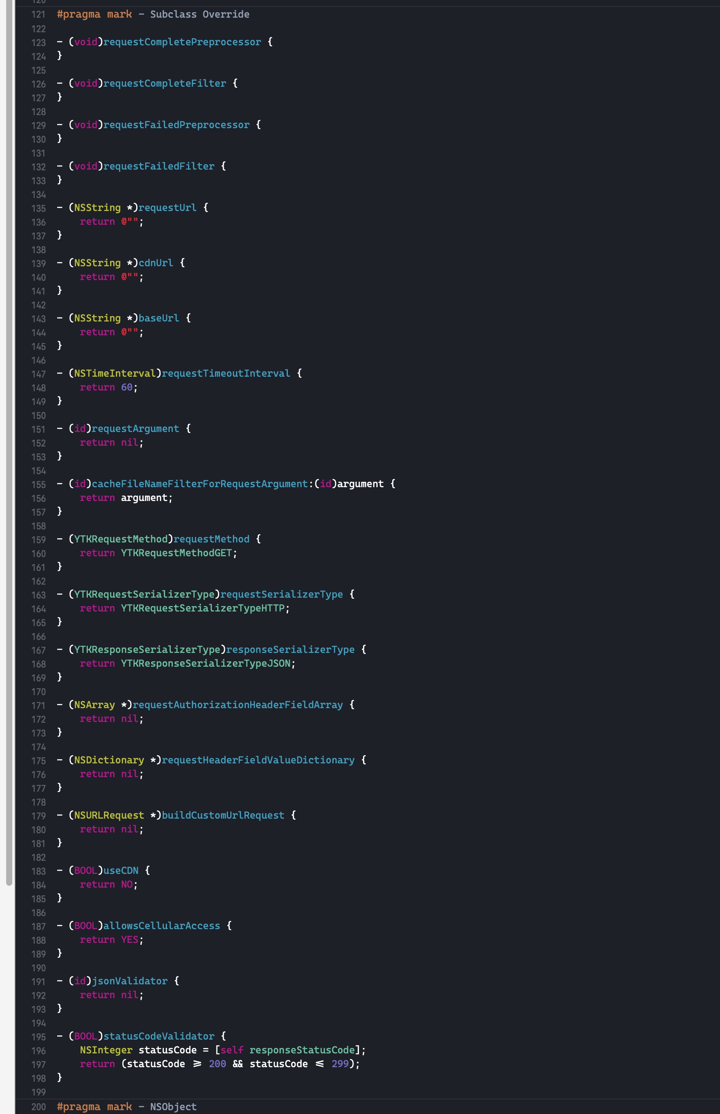
Task: Click line number 121 in the gutter
Action: [38, 15]
